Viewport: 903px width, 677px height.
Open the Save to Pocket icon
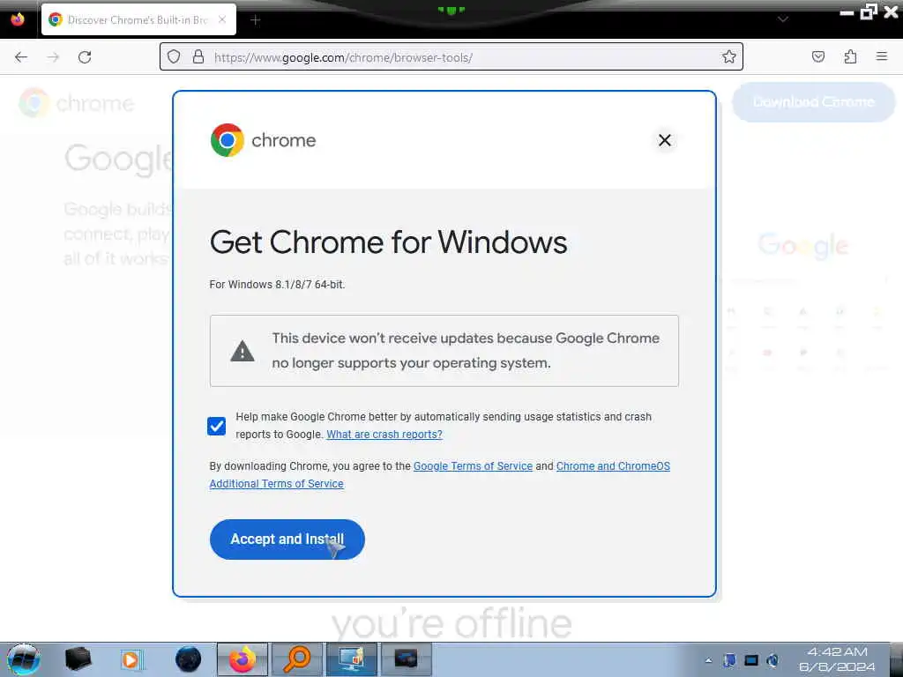[817, 56]
